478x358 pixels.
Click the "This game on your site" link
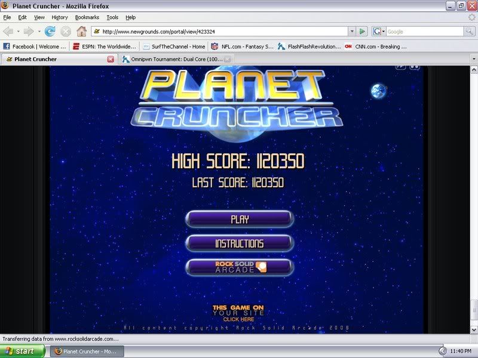point(238,313)
